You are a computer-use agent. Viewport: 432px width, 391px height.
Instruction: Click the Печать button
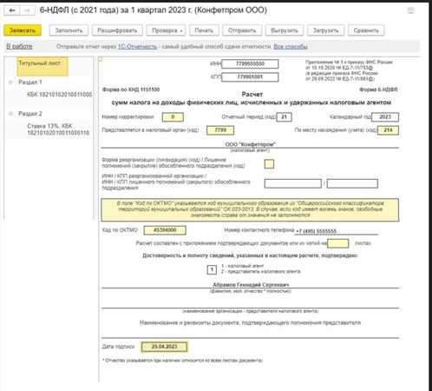tap(204, 30)
